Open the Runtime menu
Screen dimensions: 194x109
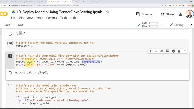tap(52, 18)
